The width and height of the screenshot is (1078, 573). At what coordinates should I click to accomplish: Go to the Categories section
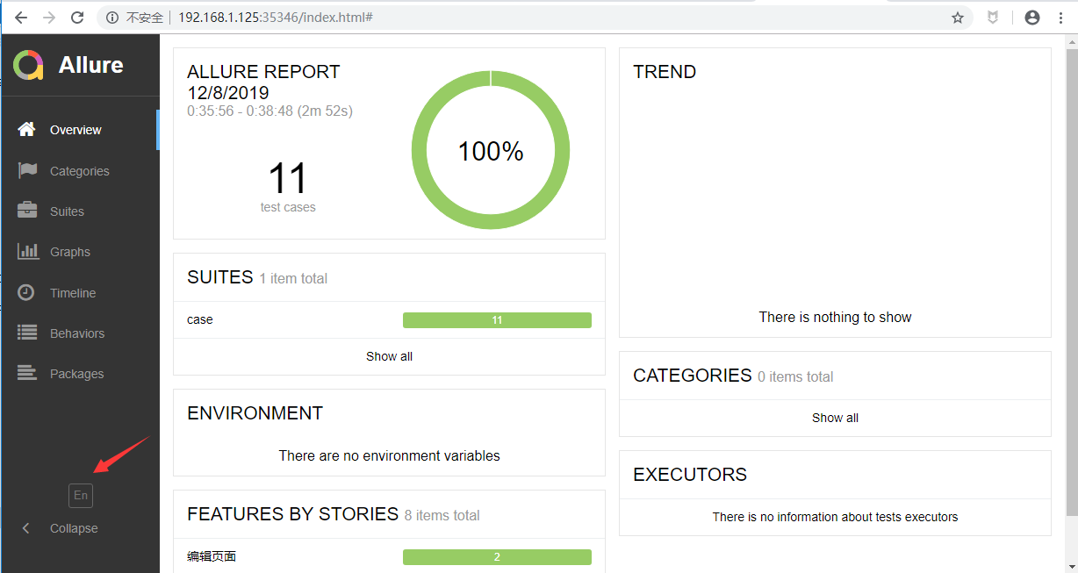(x=80, y=171)
